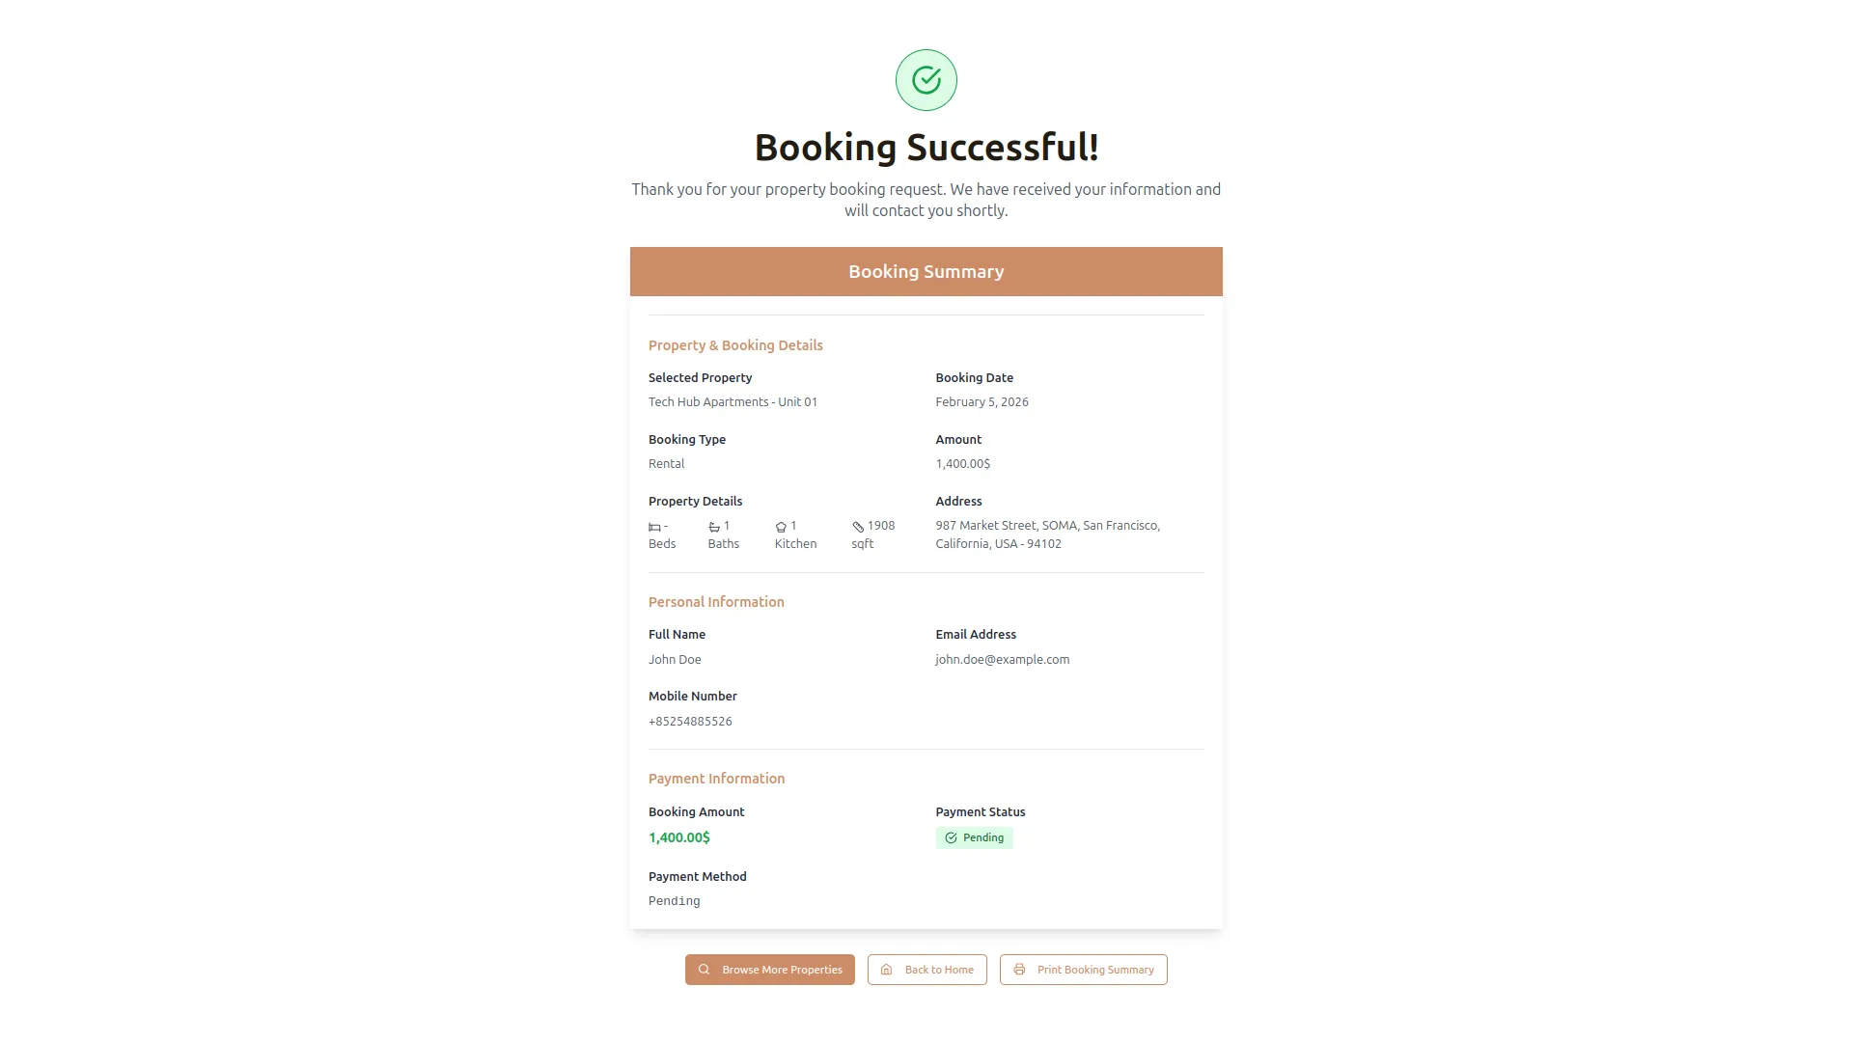
Task: Click the ruler icon beside 1908 sqft
Action: pos(858,527)
